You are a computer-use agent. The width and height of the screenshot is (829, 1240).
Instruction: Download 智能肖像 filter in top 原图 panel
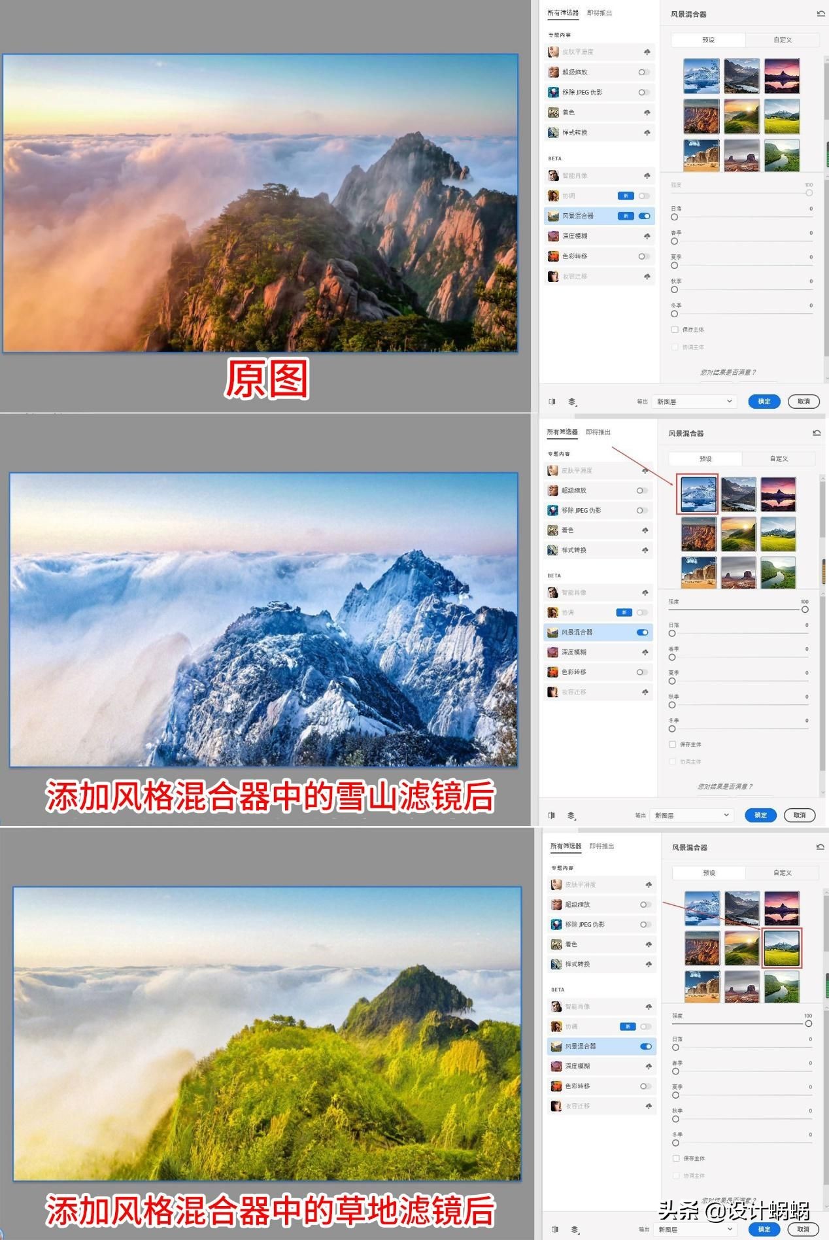647,176
